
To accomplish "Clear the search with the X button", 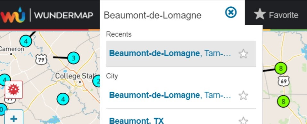I will click(231, 12).
